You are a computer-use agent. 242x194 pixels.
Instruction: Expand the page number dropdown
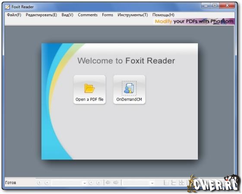(x=84, y=183)
